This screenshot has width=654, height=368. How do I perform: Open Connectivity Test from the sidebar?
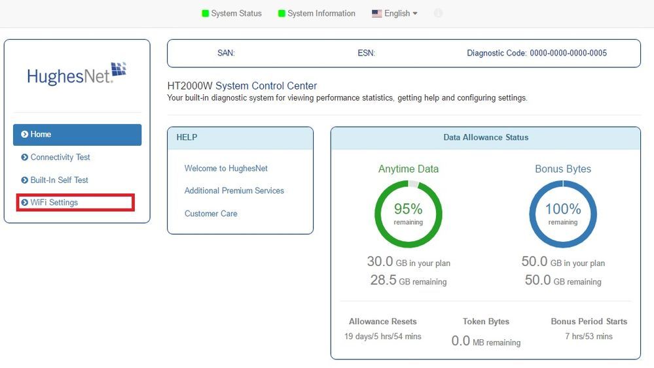[x=60, y=157]
